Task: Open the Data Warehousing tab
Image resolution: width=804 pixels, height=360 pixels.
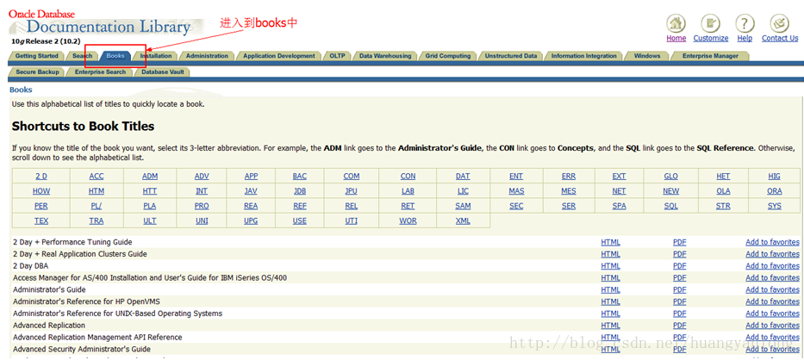Action: tap(385, 56)
